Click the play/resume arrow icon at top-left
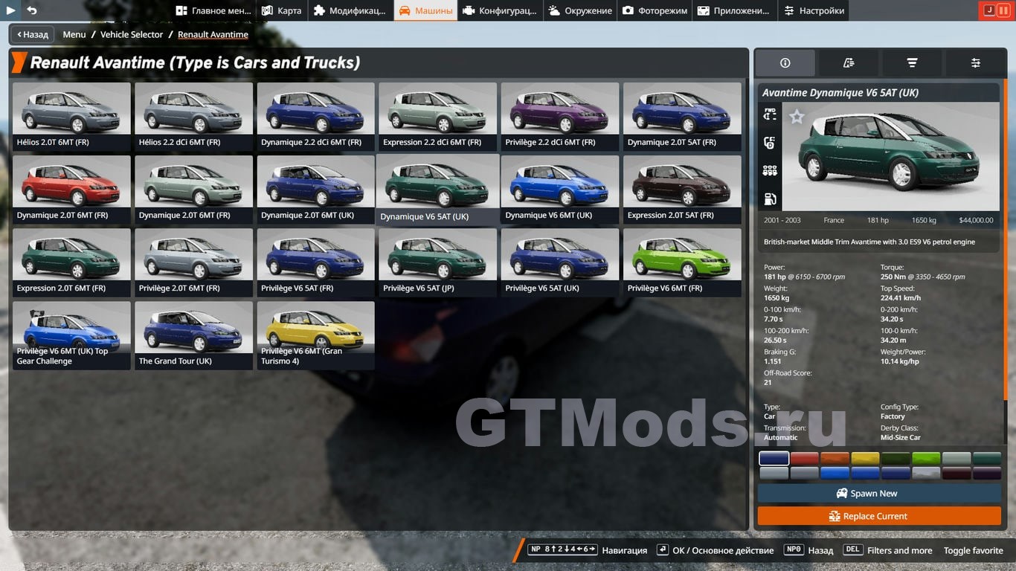 (x=10, y=10)
